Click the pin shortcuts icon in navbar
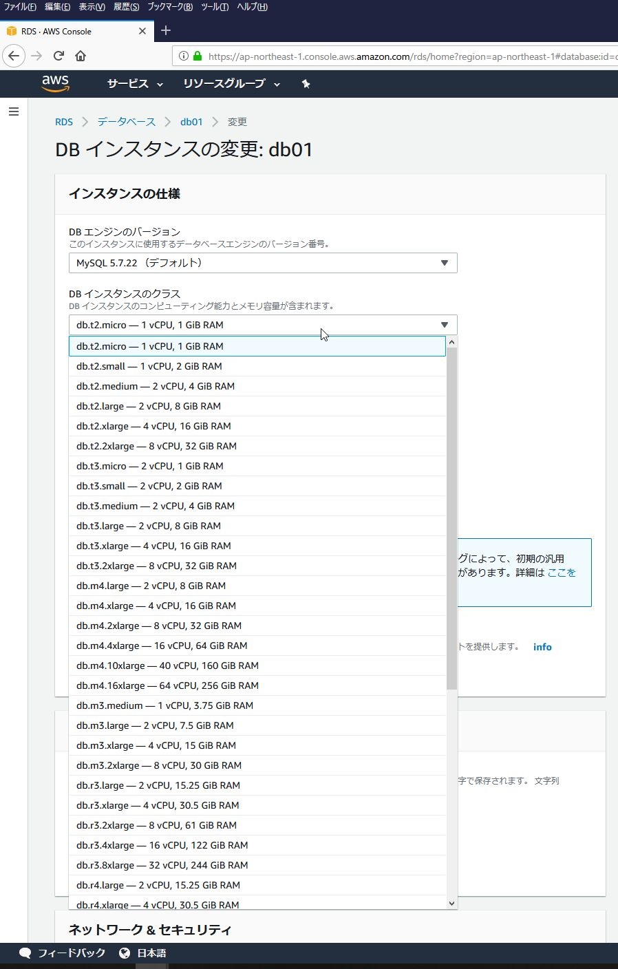 306,83
